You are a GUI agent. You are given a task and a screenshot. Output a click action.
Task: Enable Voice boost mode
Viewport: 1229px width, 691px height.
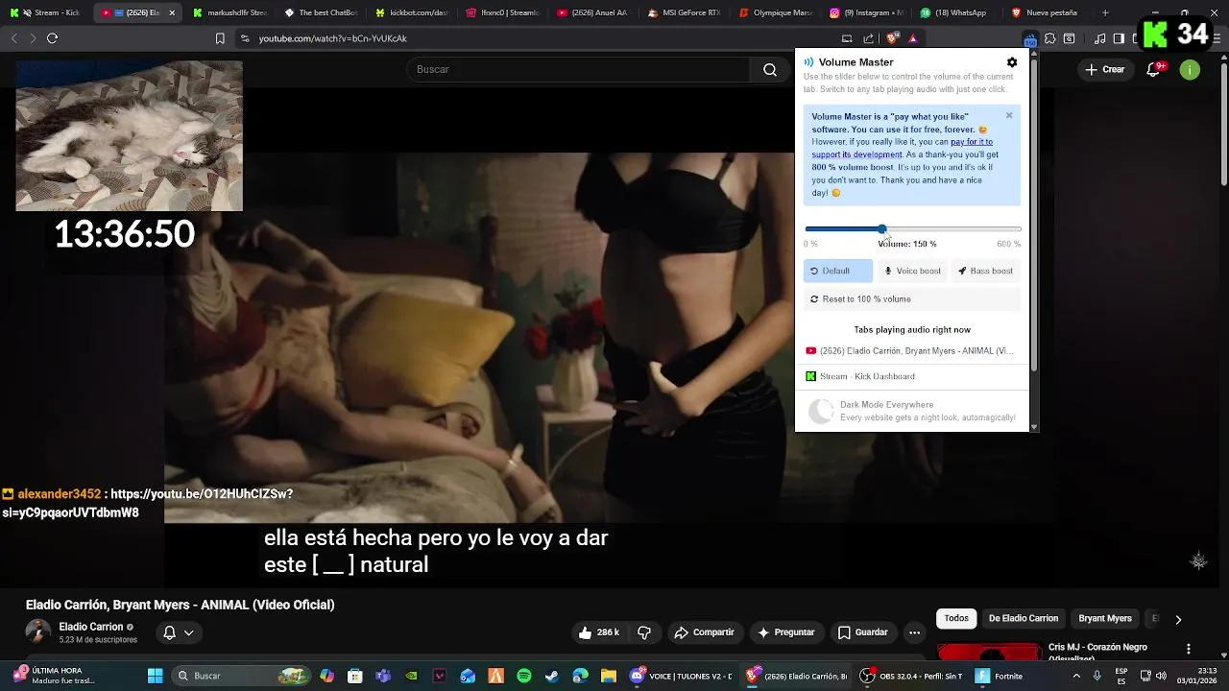click(x=912, y=271)
